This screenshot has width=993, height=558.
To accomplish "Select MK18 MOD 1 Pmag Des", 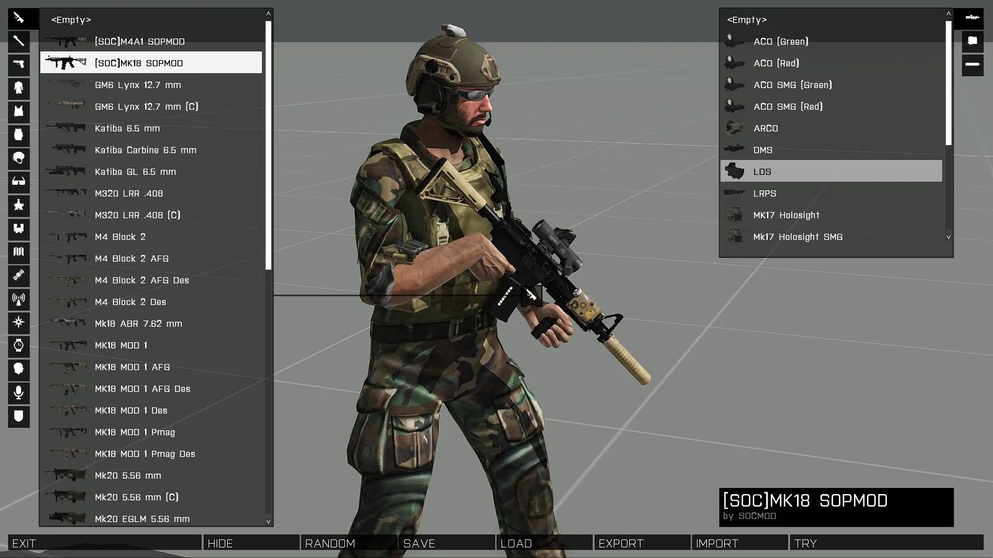I will coord(151,454).
